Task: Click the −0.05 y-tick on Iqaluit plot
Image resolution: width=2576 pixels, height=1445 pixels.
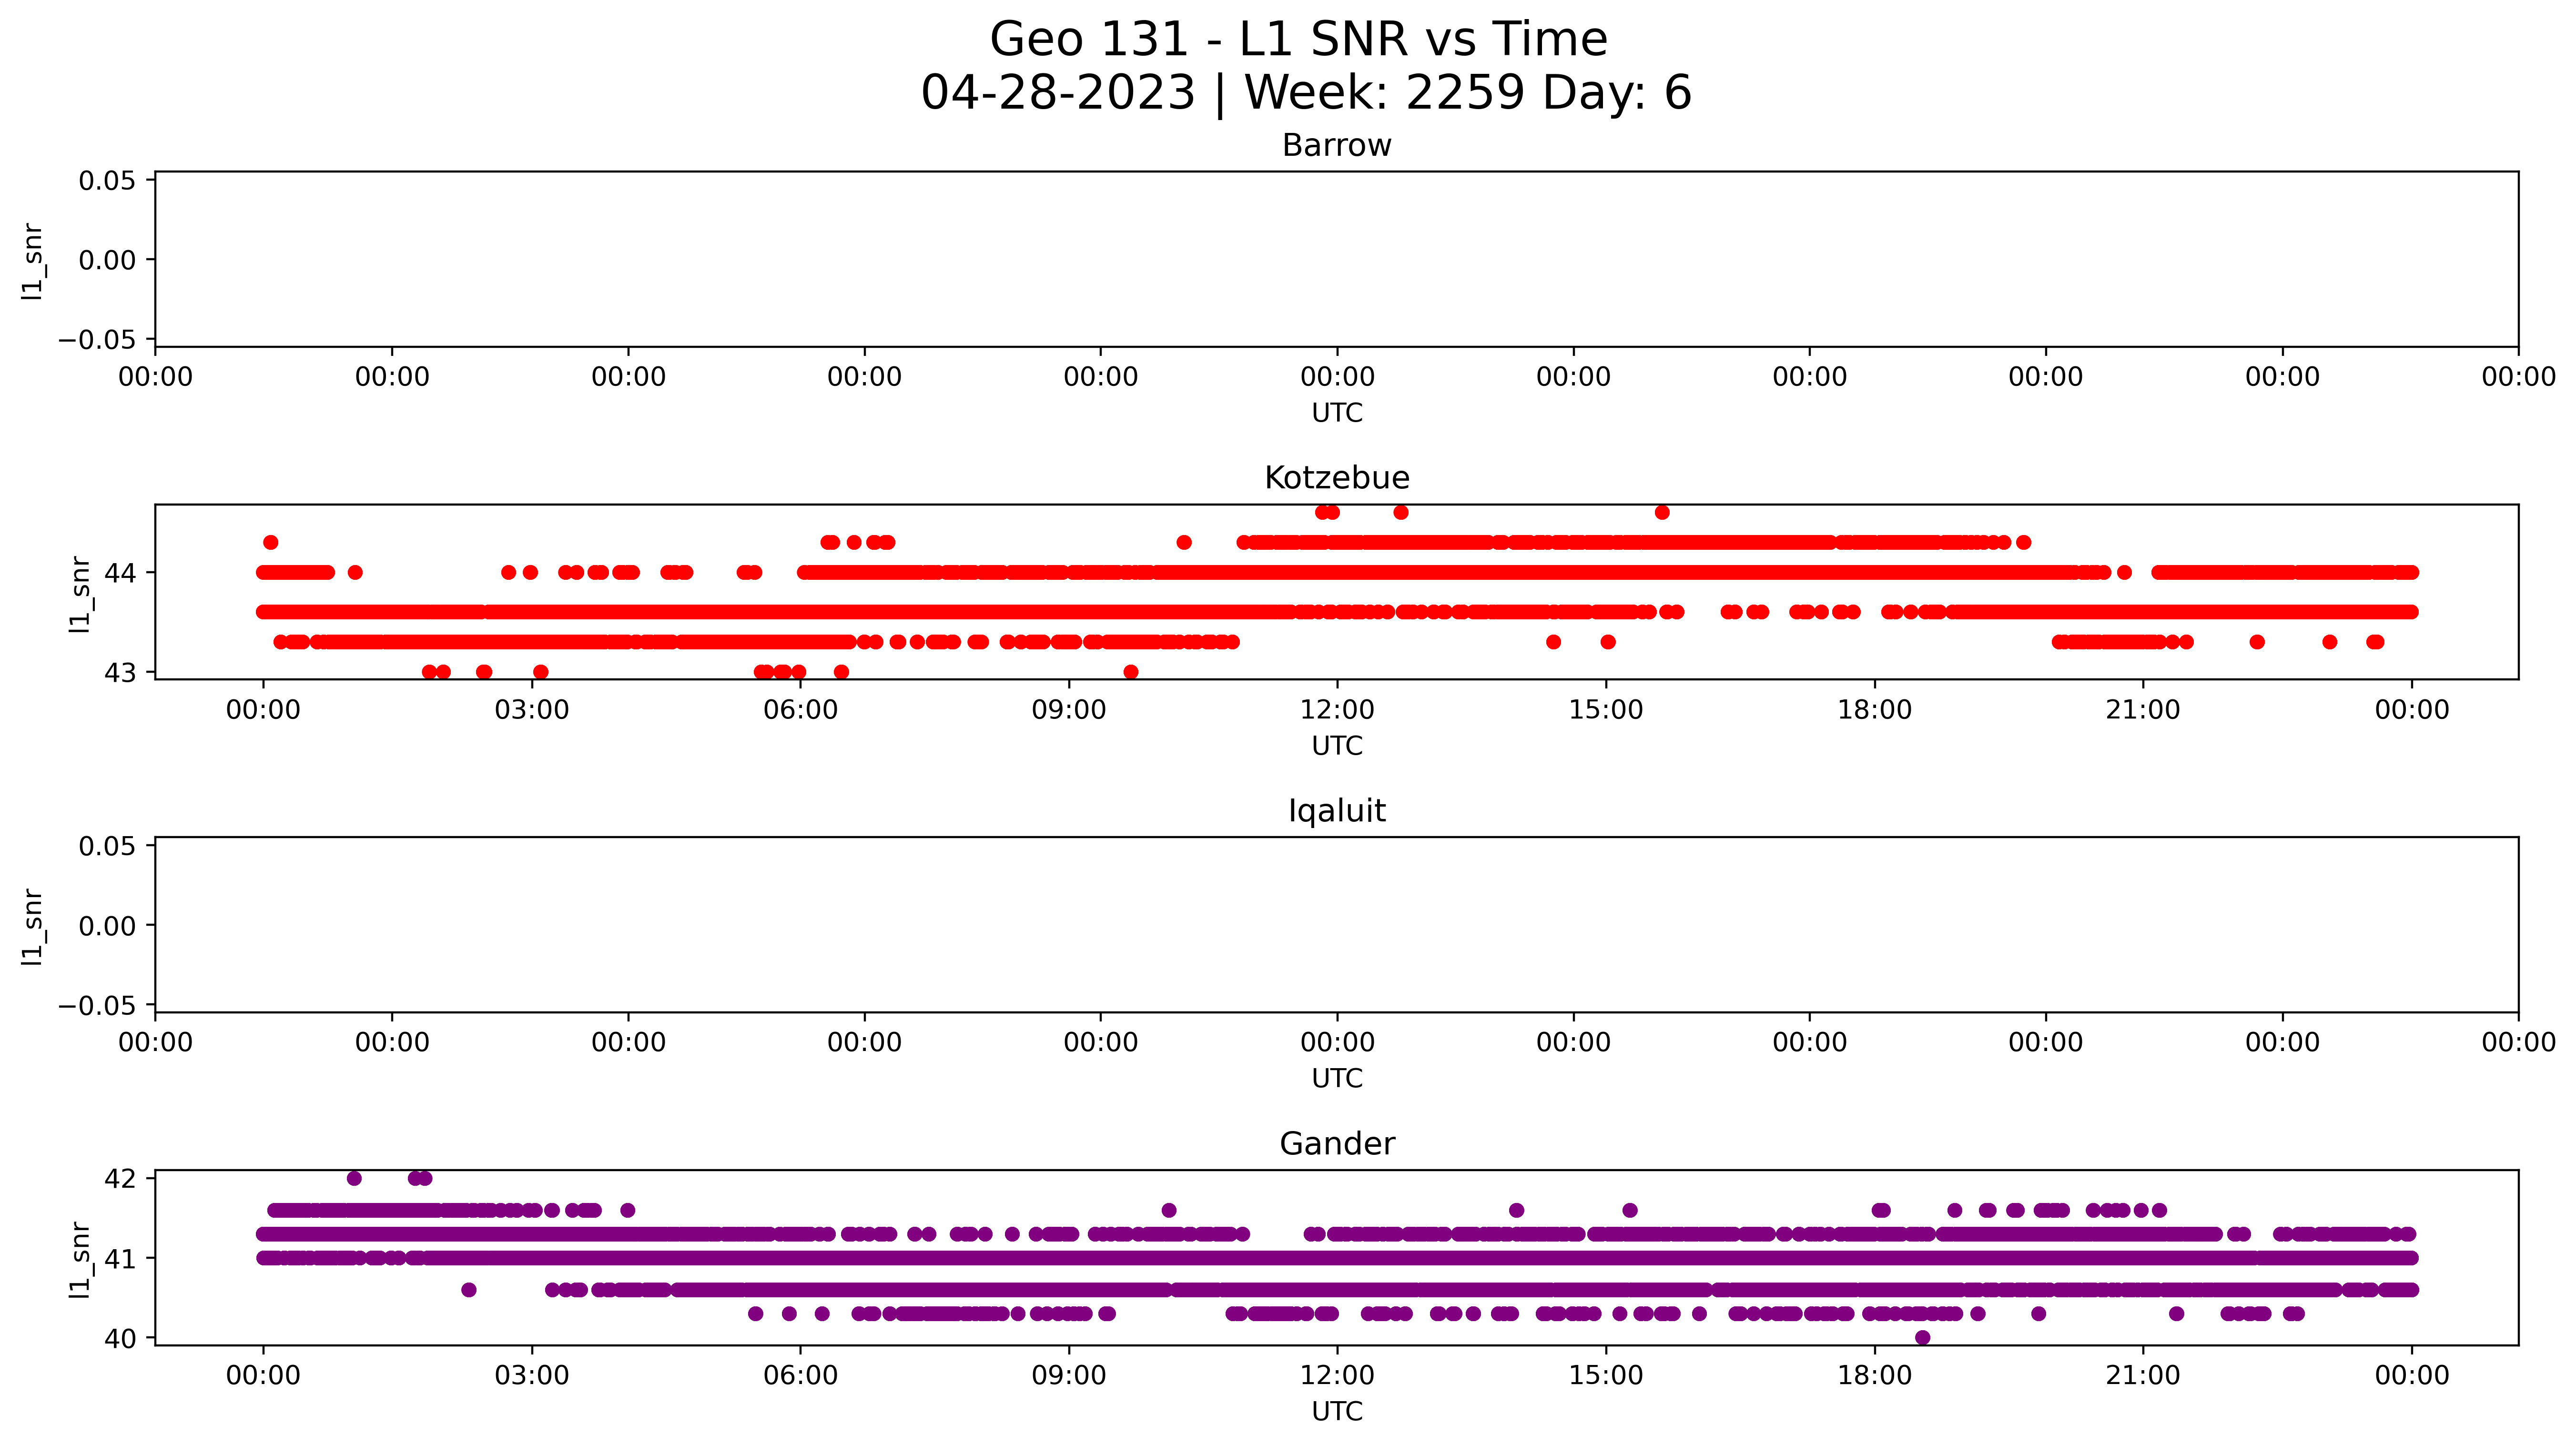Action: coord(97,1005)
